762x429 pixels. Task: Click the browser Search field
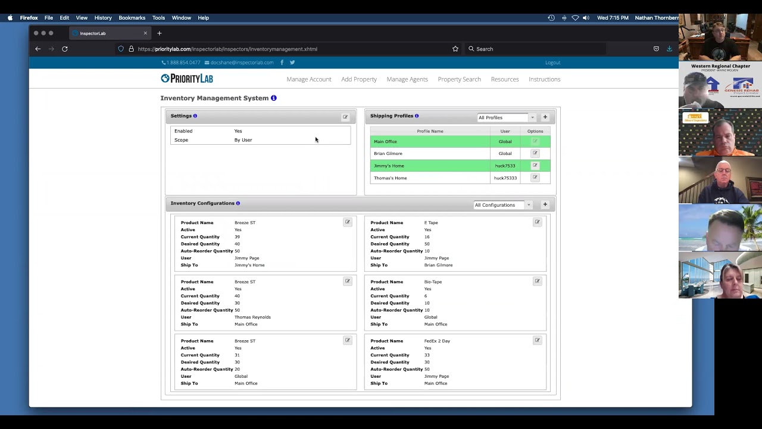click(x=536, y=49)
